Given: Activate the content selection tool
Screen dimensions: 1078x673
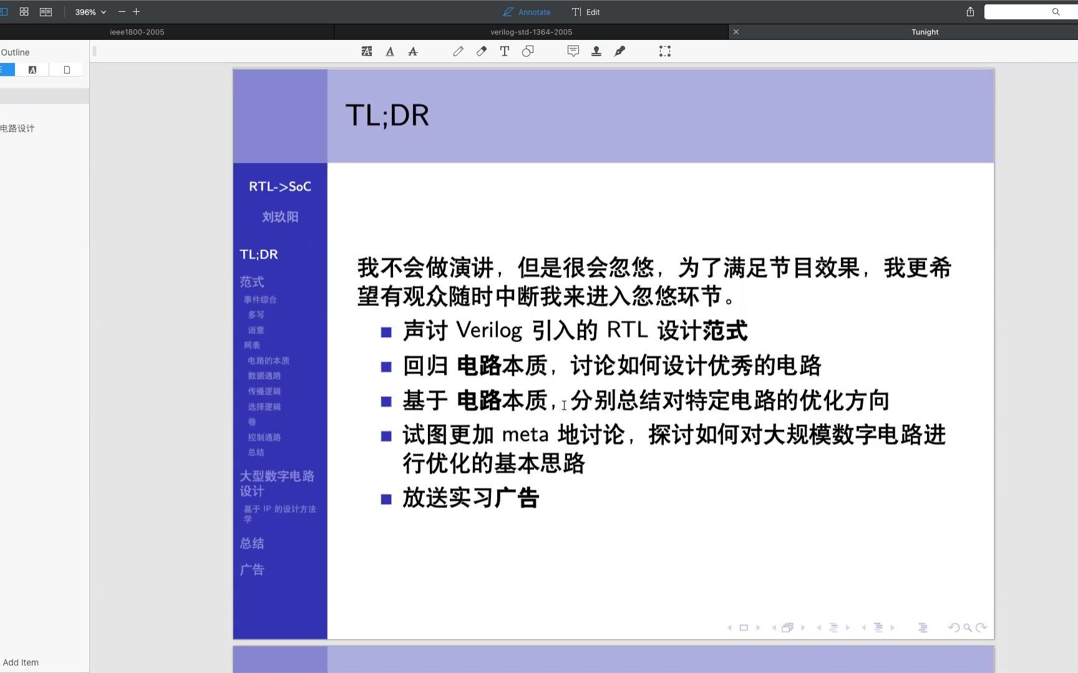Looking at the screenshot, I should 665,51.
